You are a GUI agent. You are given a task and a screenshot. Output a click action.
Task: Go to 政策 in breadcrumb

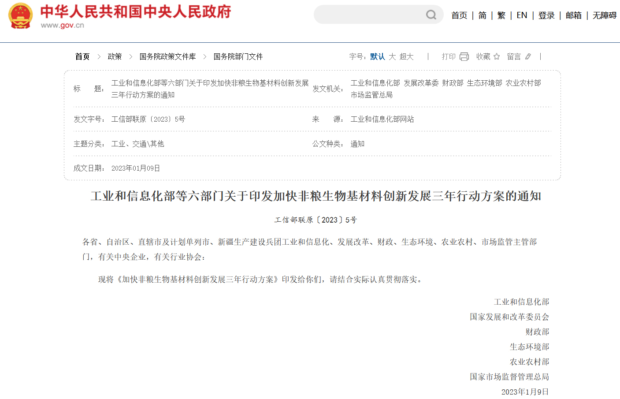coord(115,56)
